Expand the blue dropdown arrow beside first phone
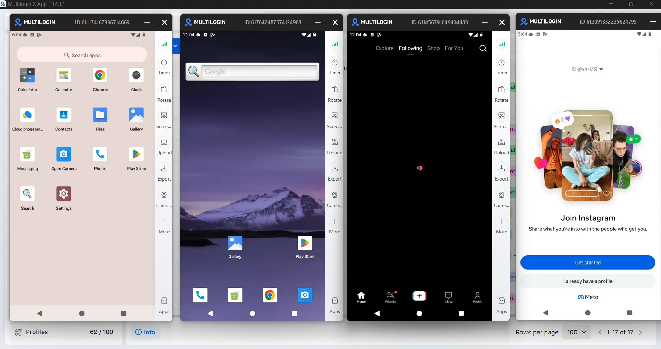 [x=175, y=46]
